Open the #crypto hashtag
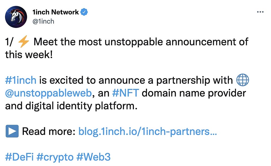The height and width of the screenshot is (166, 271). tap(55, 157)
